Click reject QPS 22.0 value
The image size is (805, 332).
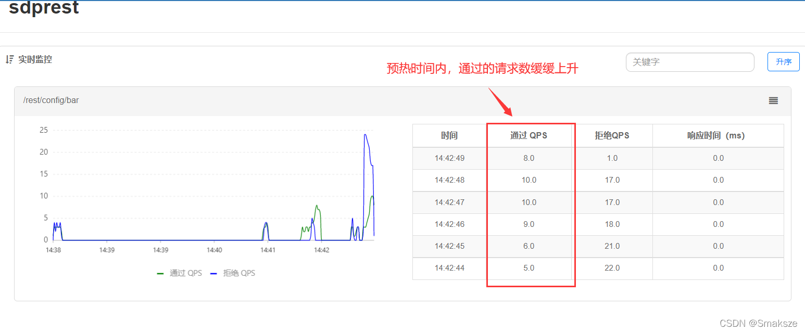pos(612,268)
